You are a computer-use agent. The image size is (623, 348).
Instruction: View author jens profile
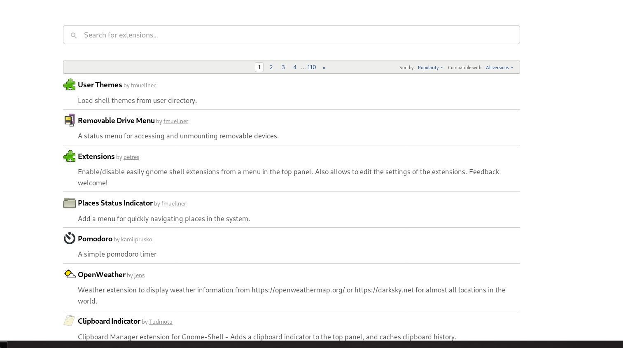click(139, 275)
